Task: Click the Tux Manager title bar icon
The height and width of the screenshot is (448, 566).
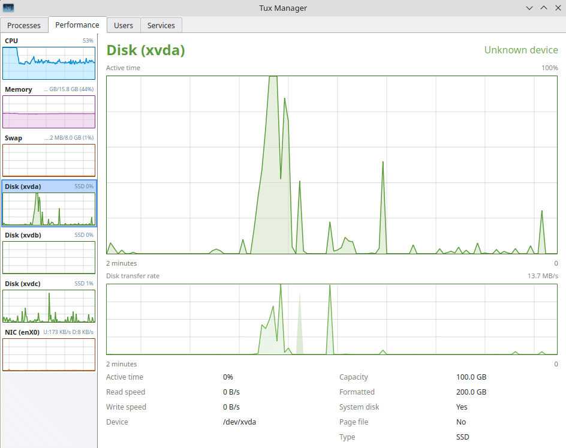Action: click(7, 8)
